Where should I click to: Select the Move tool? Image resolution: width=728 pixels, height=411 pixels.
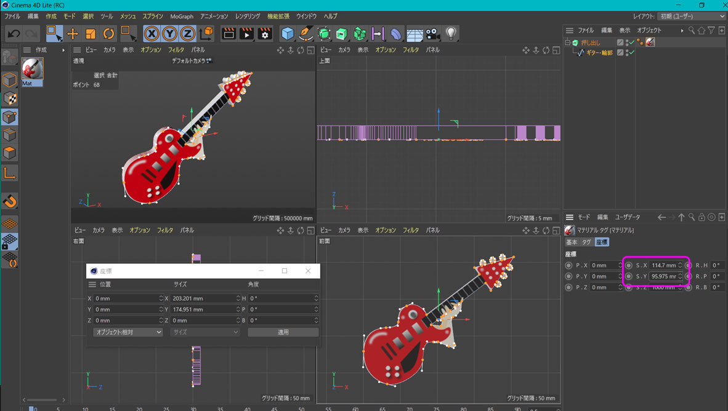[x=73, y=34]
